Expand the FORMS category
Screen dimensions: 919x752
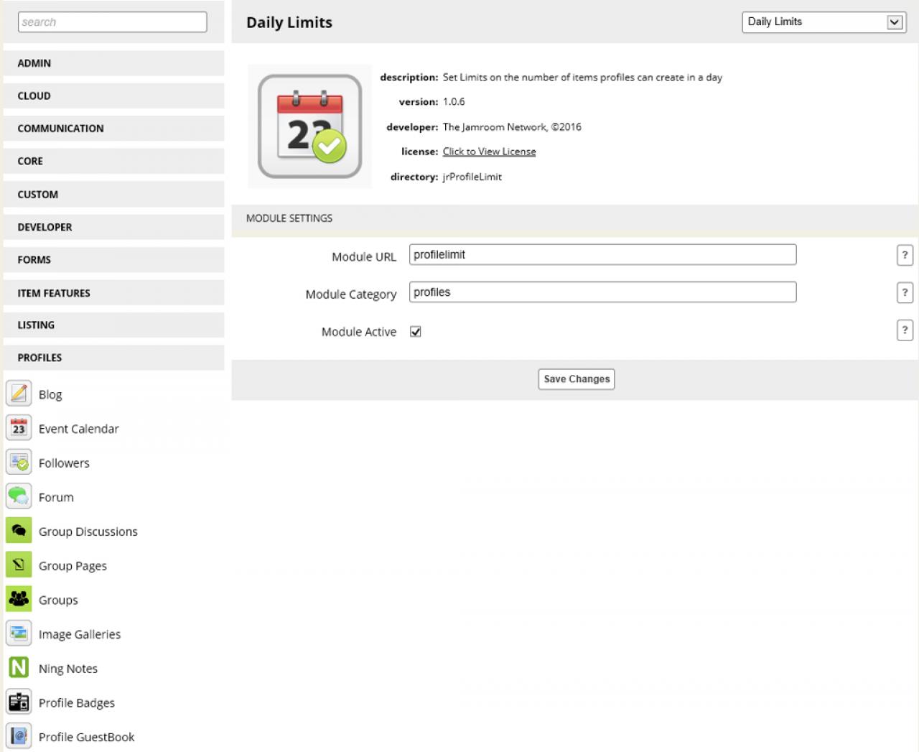[x=113, y=259]
